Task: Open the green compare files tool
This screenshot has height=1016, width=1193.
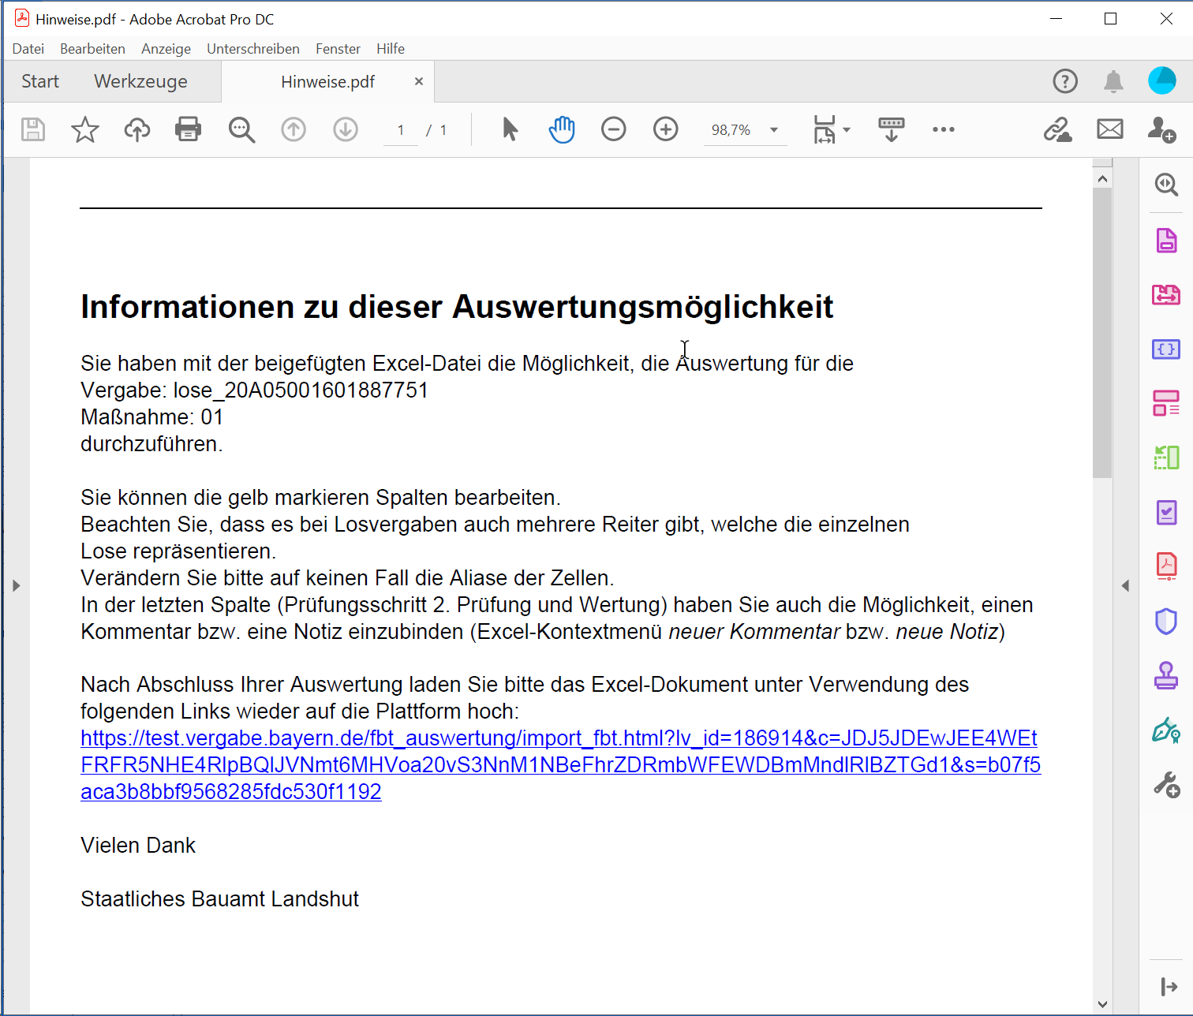Action: coord(1166,458)
